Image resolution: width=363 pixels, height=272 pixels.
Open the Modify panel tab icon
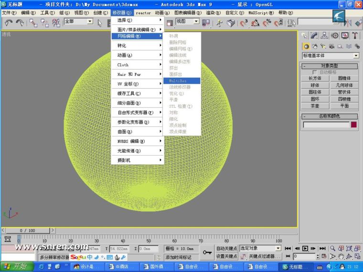tap(314, 36)
